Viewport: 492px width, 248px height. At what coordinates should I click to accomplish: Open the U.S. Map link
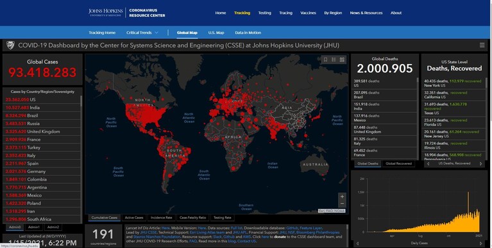click(216, 33)
